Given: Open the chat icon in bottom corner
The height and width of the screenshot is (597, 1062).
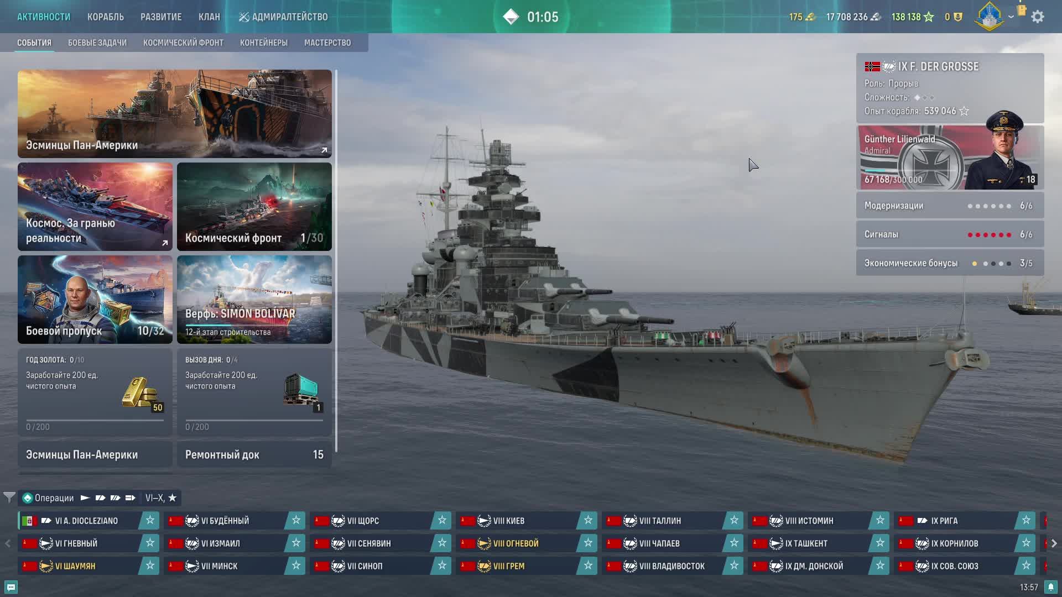Looking at the screenshot, I should (x=11, y=587).
